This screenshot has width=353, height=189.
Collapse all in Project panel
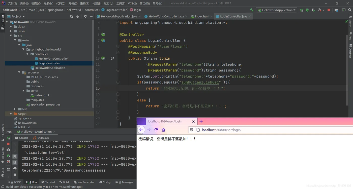point(78,16)
